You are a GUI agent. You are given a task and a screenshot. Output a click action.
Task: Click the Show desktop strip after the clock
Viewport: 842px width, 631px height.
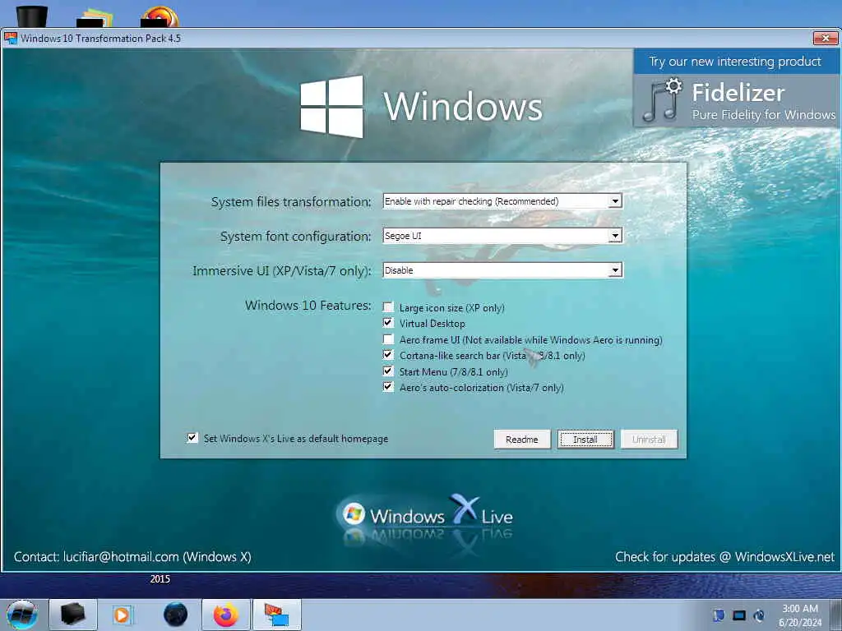(837, 615)
